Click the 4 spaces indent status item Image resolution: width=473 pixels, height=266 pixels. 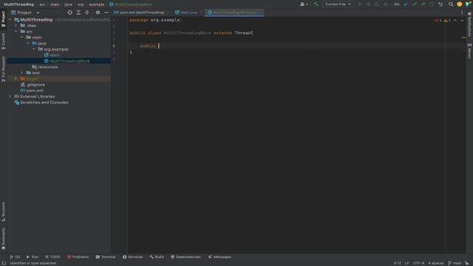[436, 263]
